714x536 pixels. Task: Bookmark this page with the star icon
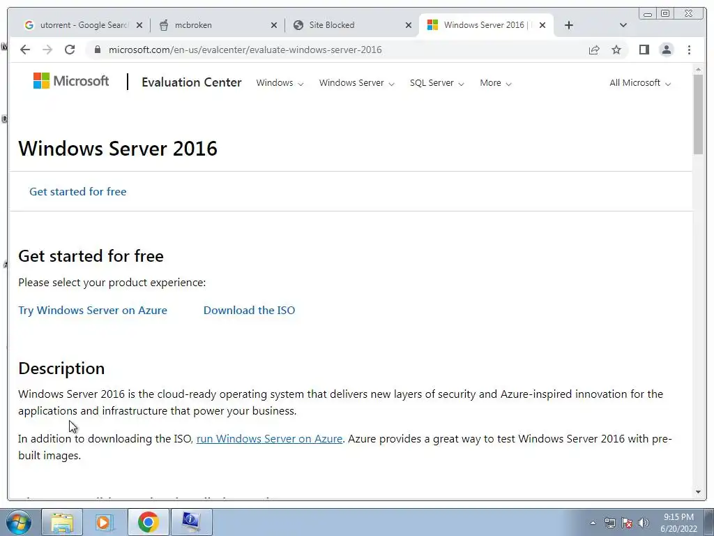[616, 50]
